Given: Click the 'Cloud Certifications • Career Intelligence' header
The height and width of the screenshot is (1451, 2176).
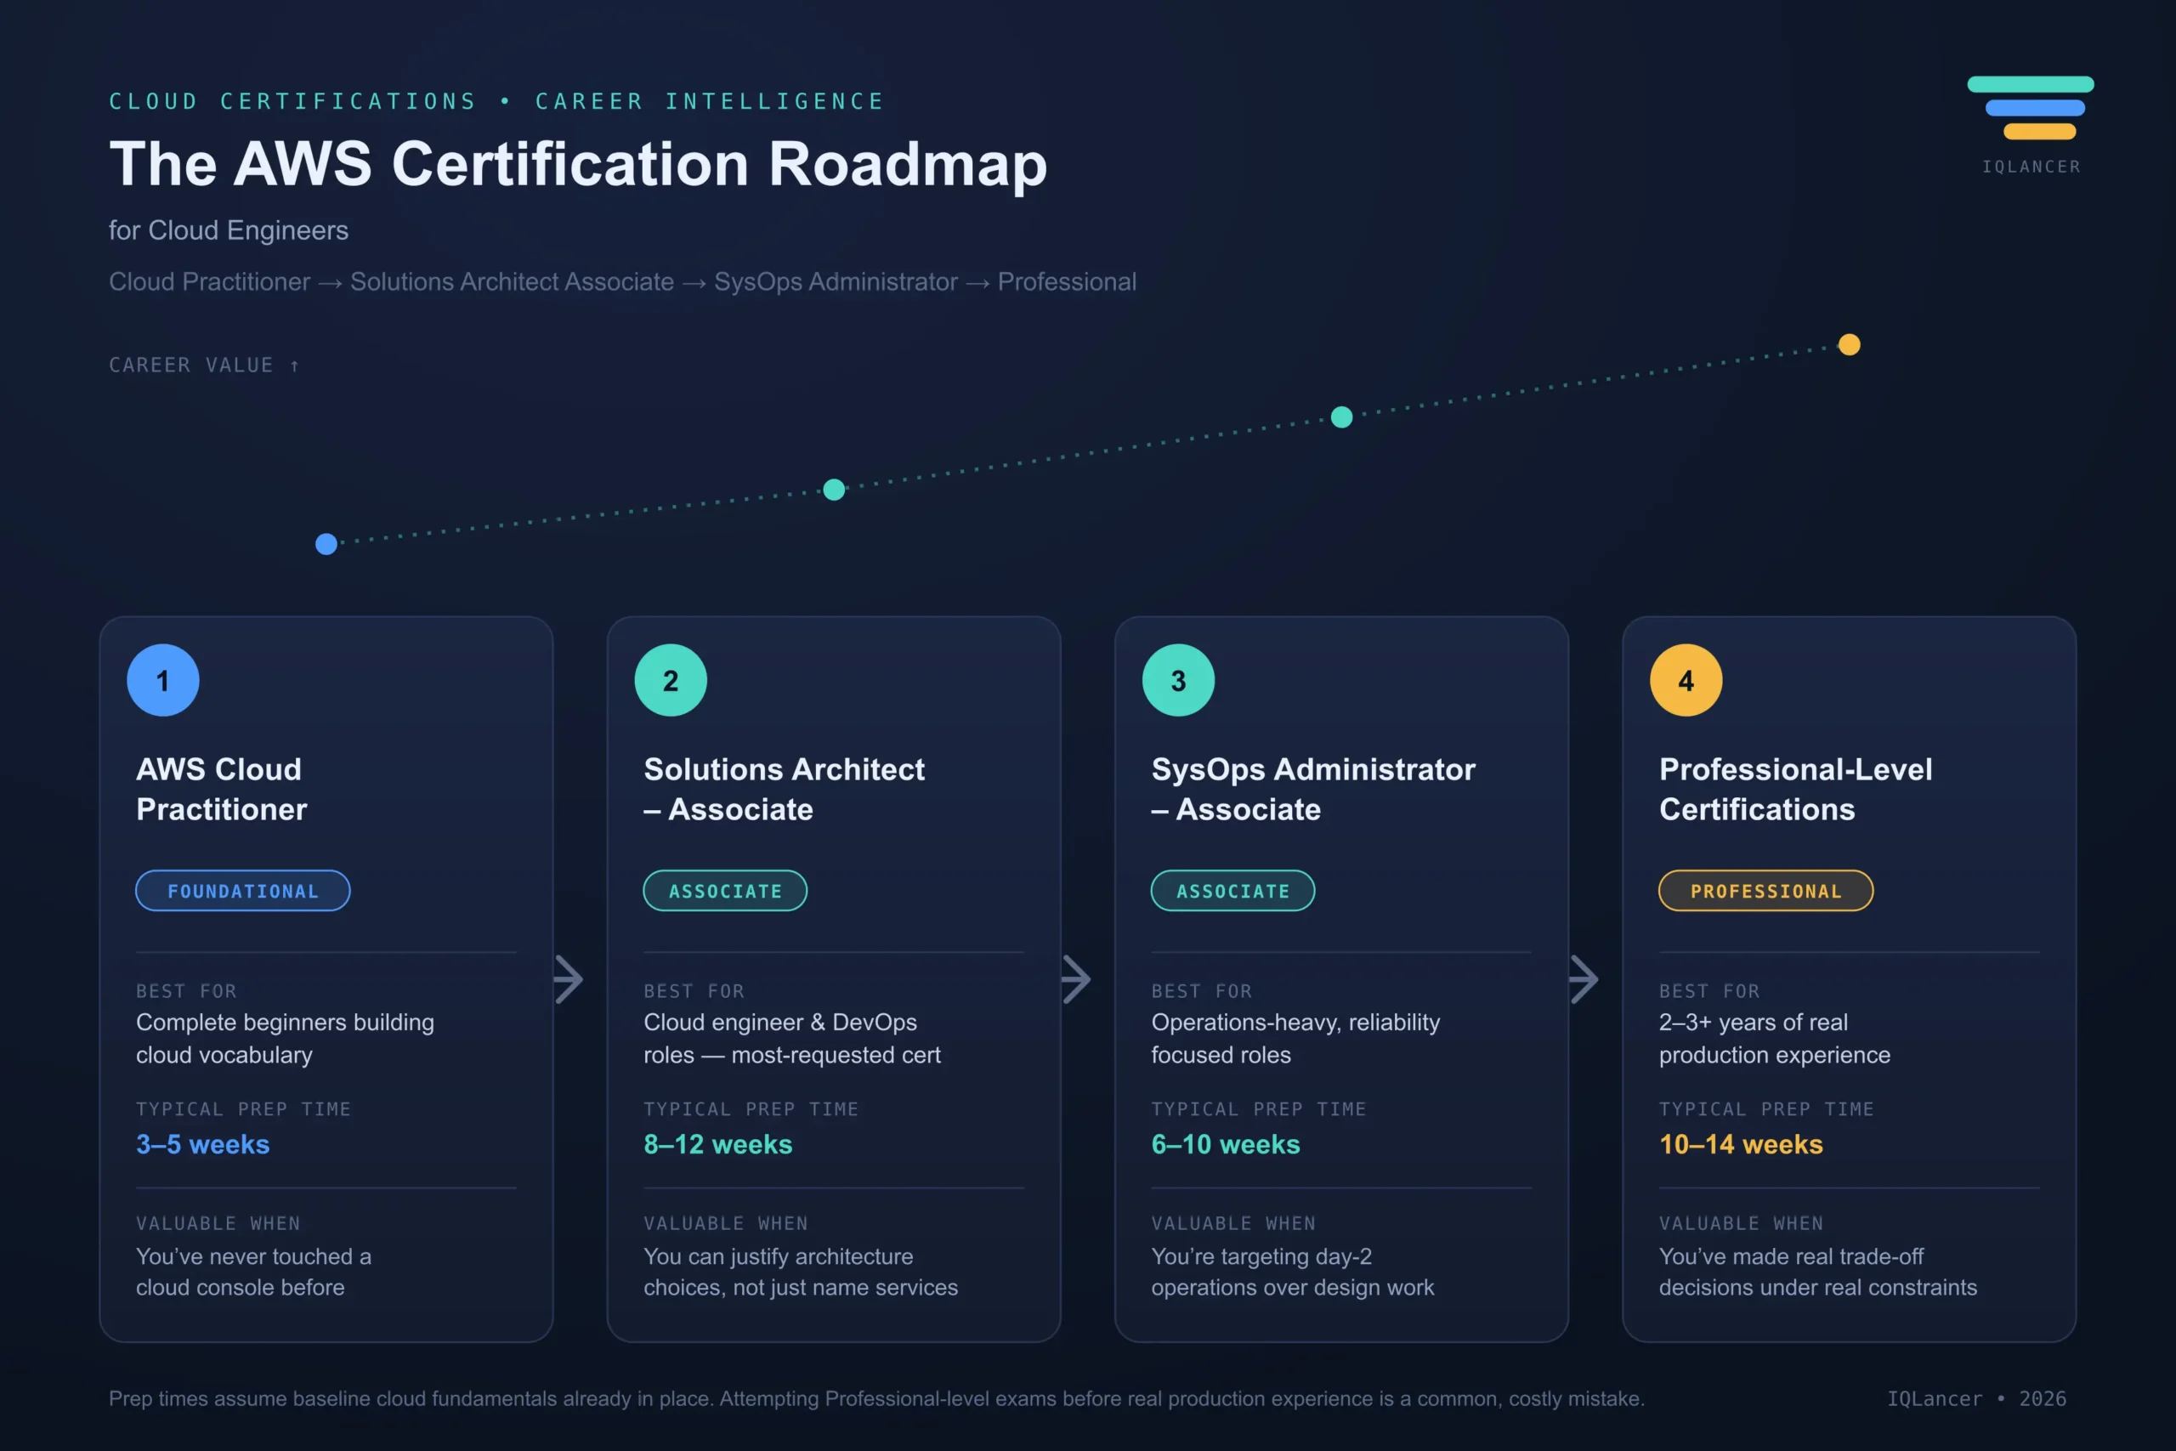Looking at the screenshot, I should [x=496, y=101].
